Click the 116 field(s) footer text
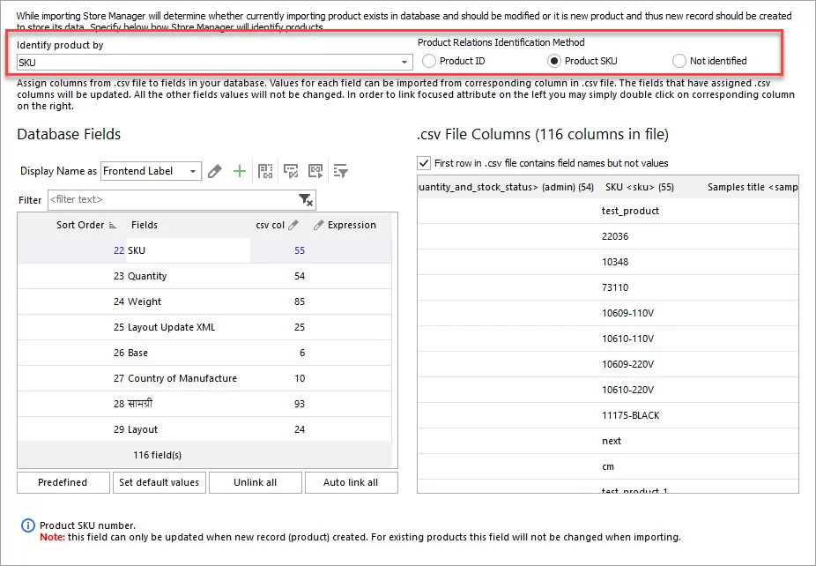This screenshot has width=816, height=566. click(157, 455)
